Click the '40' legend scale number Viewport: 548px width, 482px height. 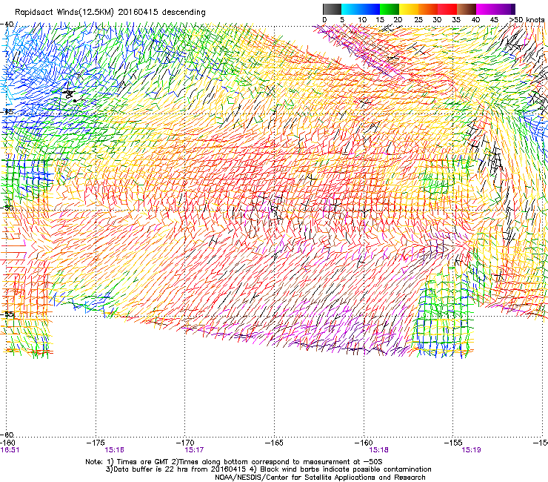click(475, 20)
